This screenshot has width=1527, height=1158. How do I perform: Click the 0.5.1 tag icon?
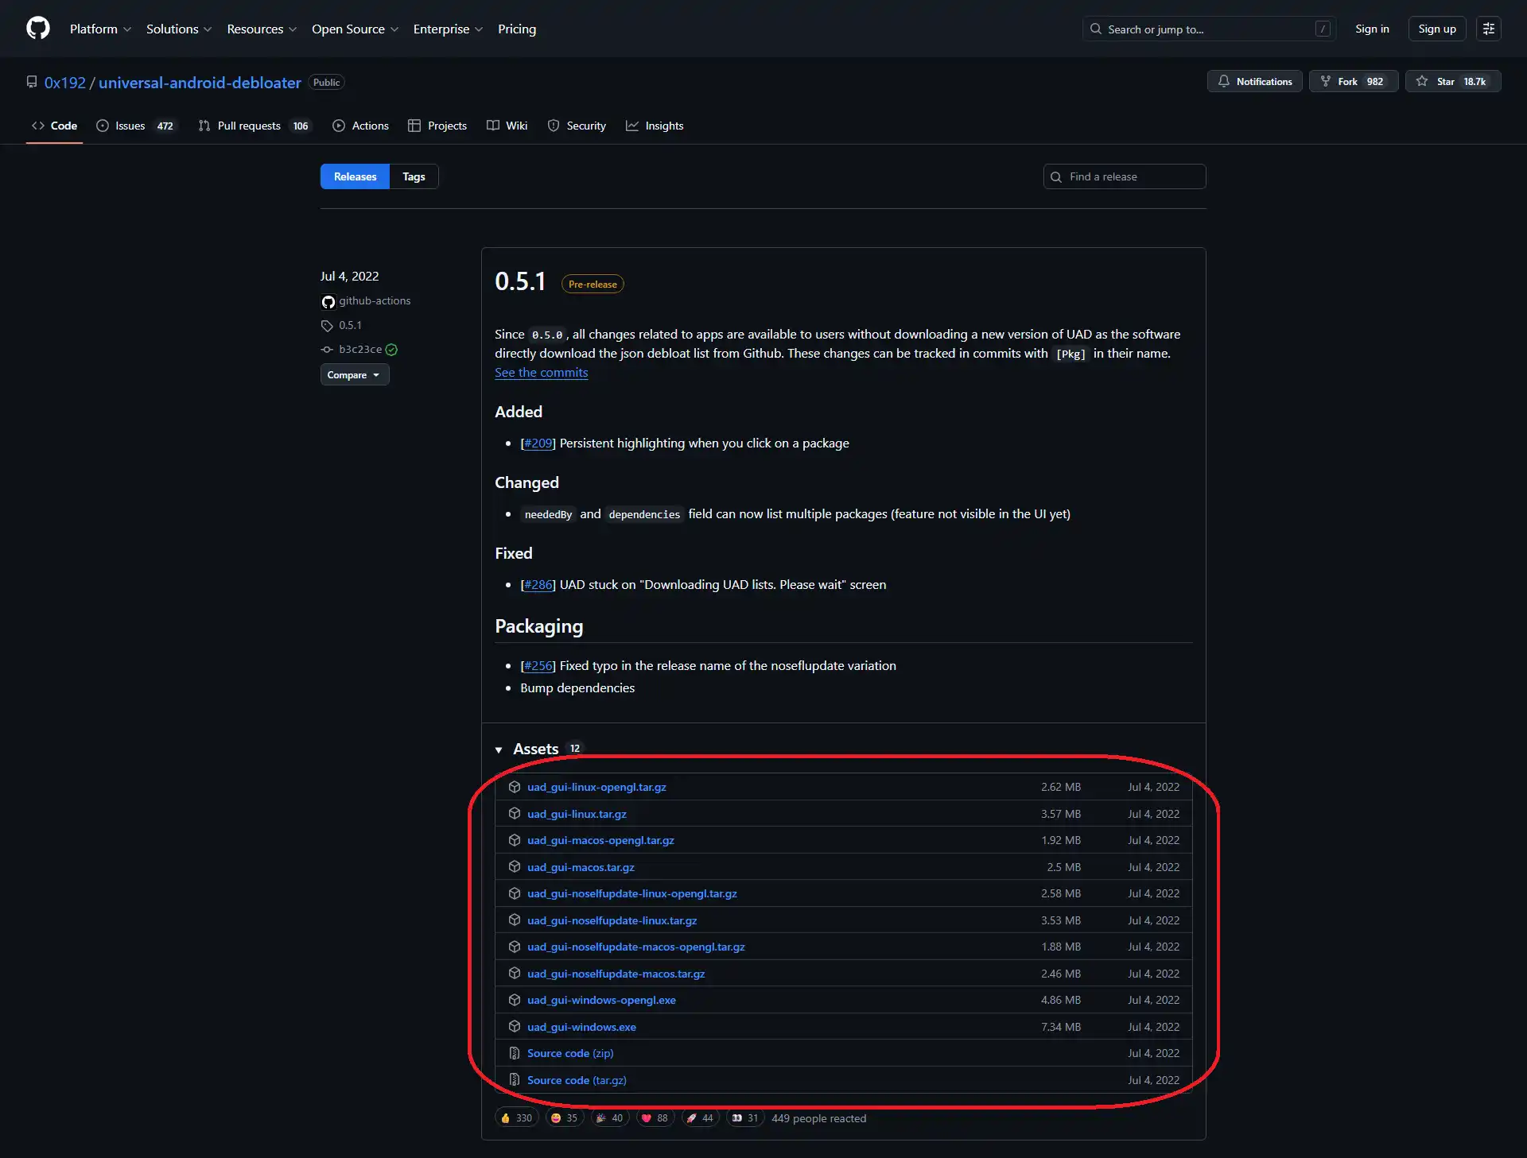(327, 326)
